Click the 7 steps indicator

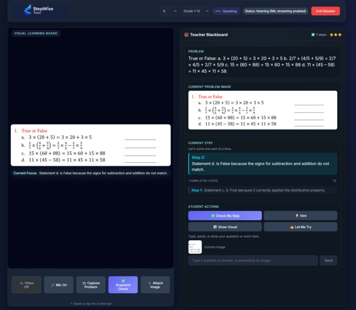click(x=319, y=35)
